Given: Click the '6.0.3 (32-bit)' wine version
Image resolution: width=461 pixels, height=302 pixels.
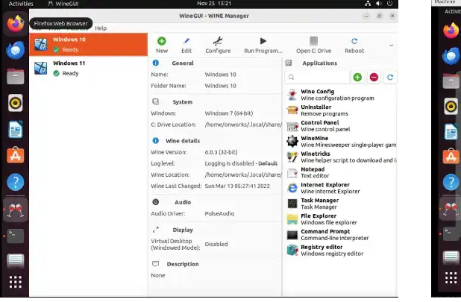Looking at the screenshot, I should 221,152.
